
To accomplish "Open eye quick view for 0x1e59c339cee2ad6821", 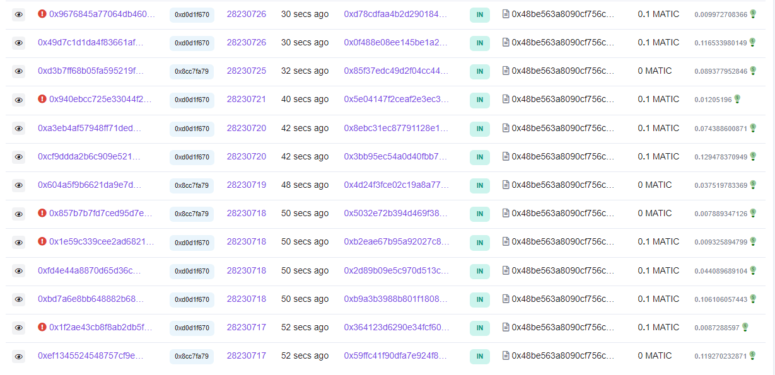I will tap(19, 242).
